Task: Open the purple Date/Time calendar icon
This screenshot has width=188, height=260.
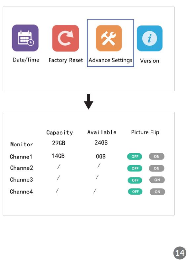Action: click(25, 38)
